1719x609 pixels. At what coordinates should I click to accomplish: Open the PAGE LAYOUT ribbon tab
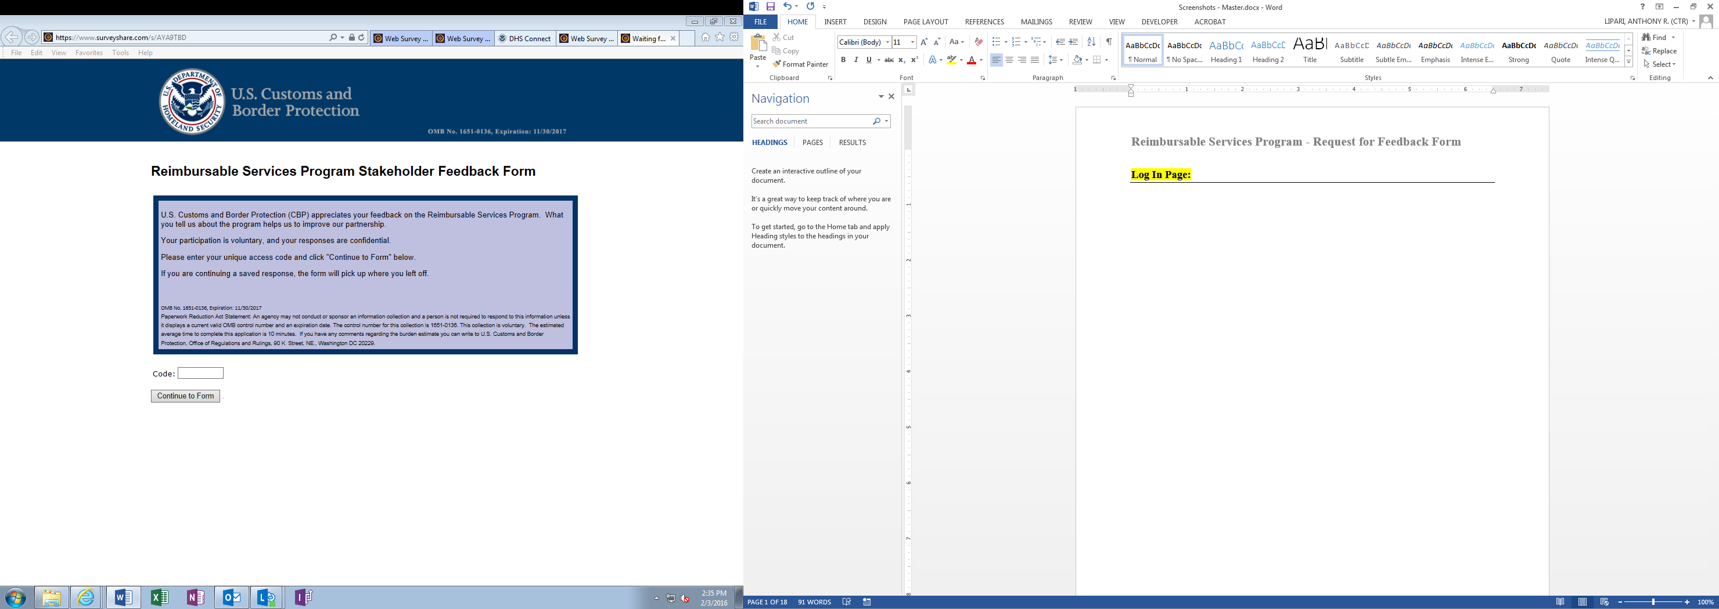[925, 22]
